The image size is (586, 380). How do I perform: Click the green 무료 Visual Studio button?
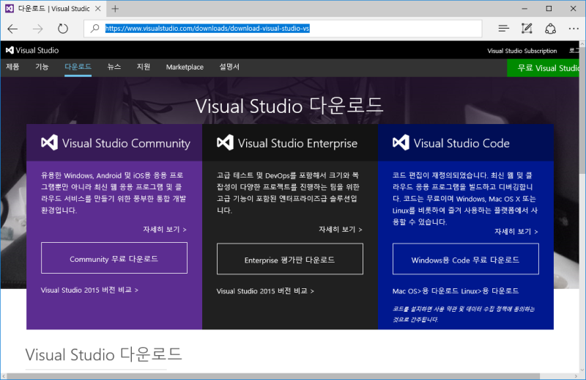(x=543, y=67)
